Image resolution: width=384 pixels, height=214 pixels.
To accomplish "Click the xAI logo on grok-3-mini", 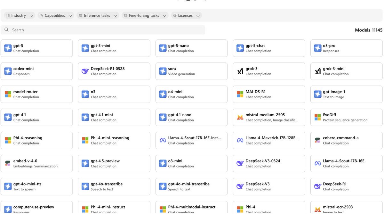I will pos(318,71).
